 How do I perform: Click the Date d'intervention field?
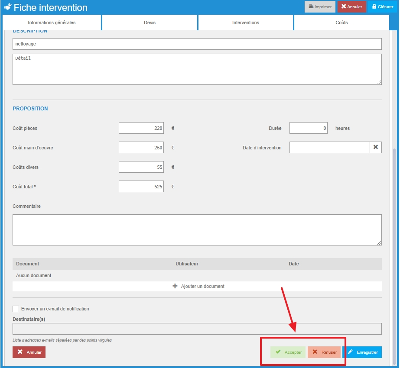(329, 147)
